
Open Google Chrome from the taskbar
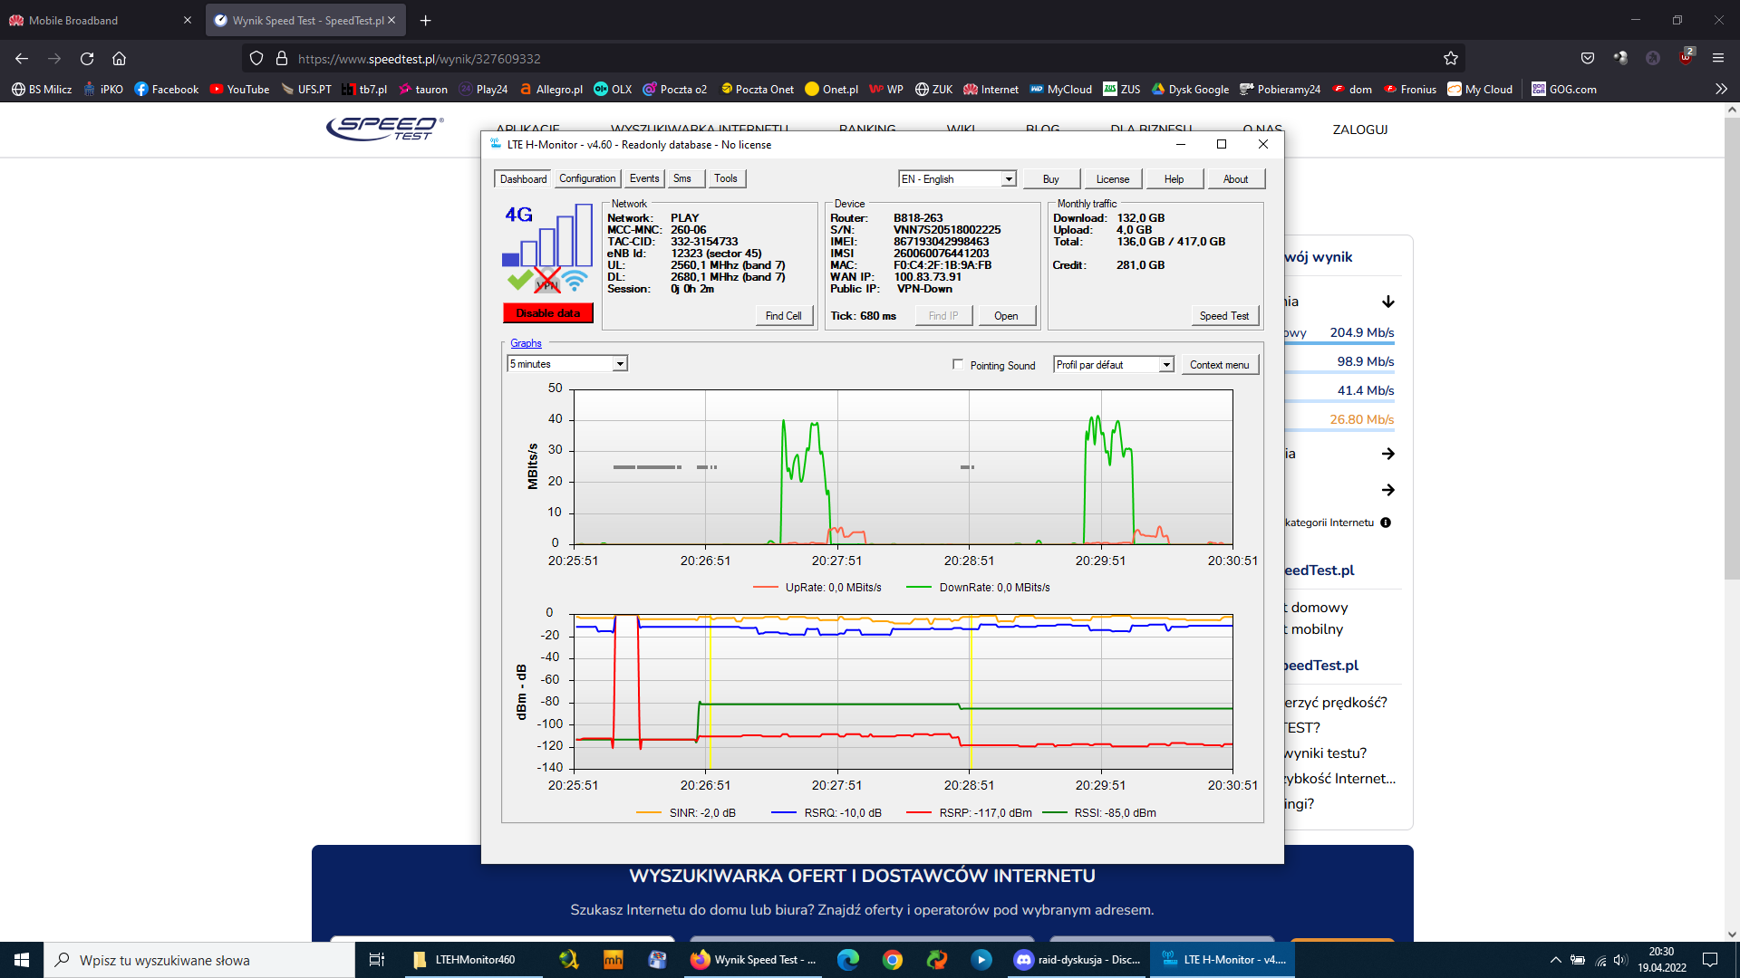[x=893, y=960]
